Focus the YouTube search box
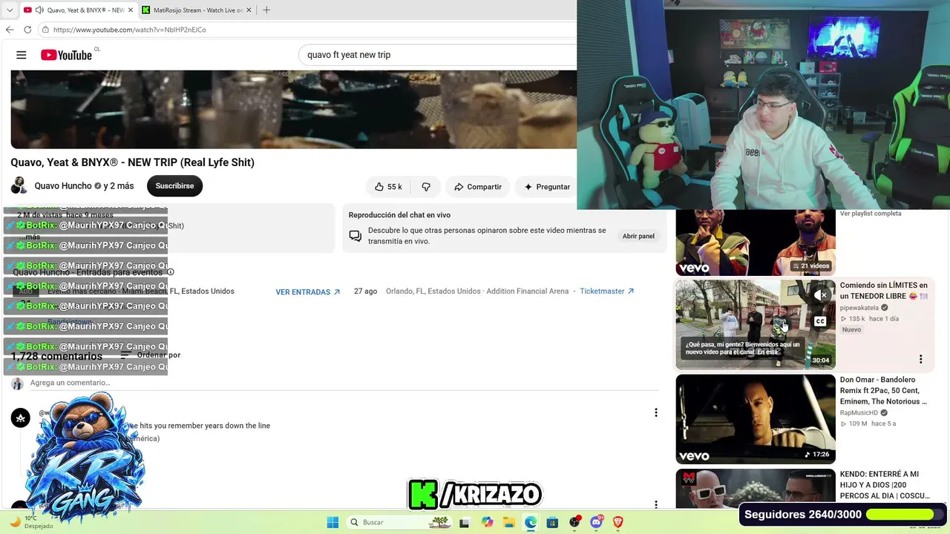Viewport: 950px width, 534px height. pyautogui.click(x=438, y=55)
